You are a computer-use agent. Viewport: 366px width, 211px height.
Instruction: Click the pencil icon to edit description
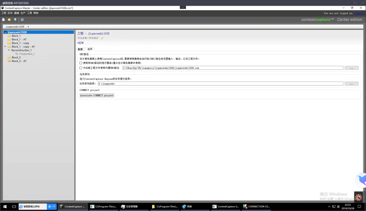tap(102, 38)
